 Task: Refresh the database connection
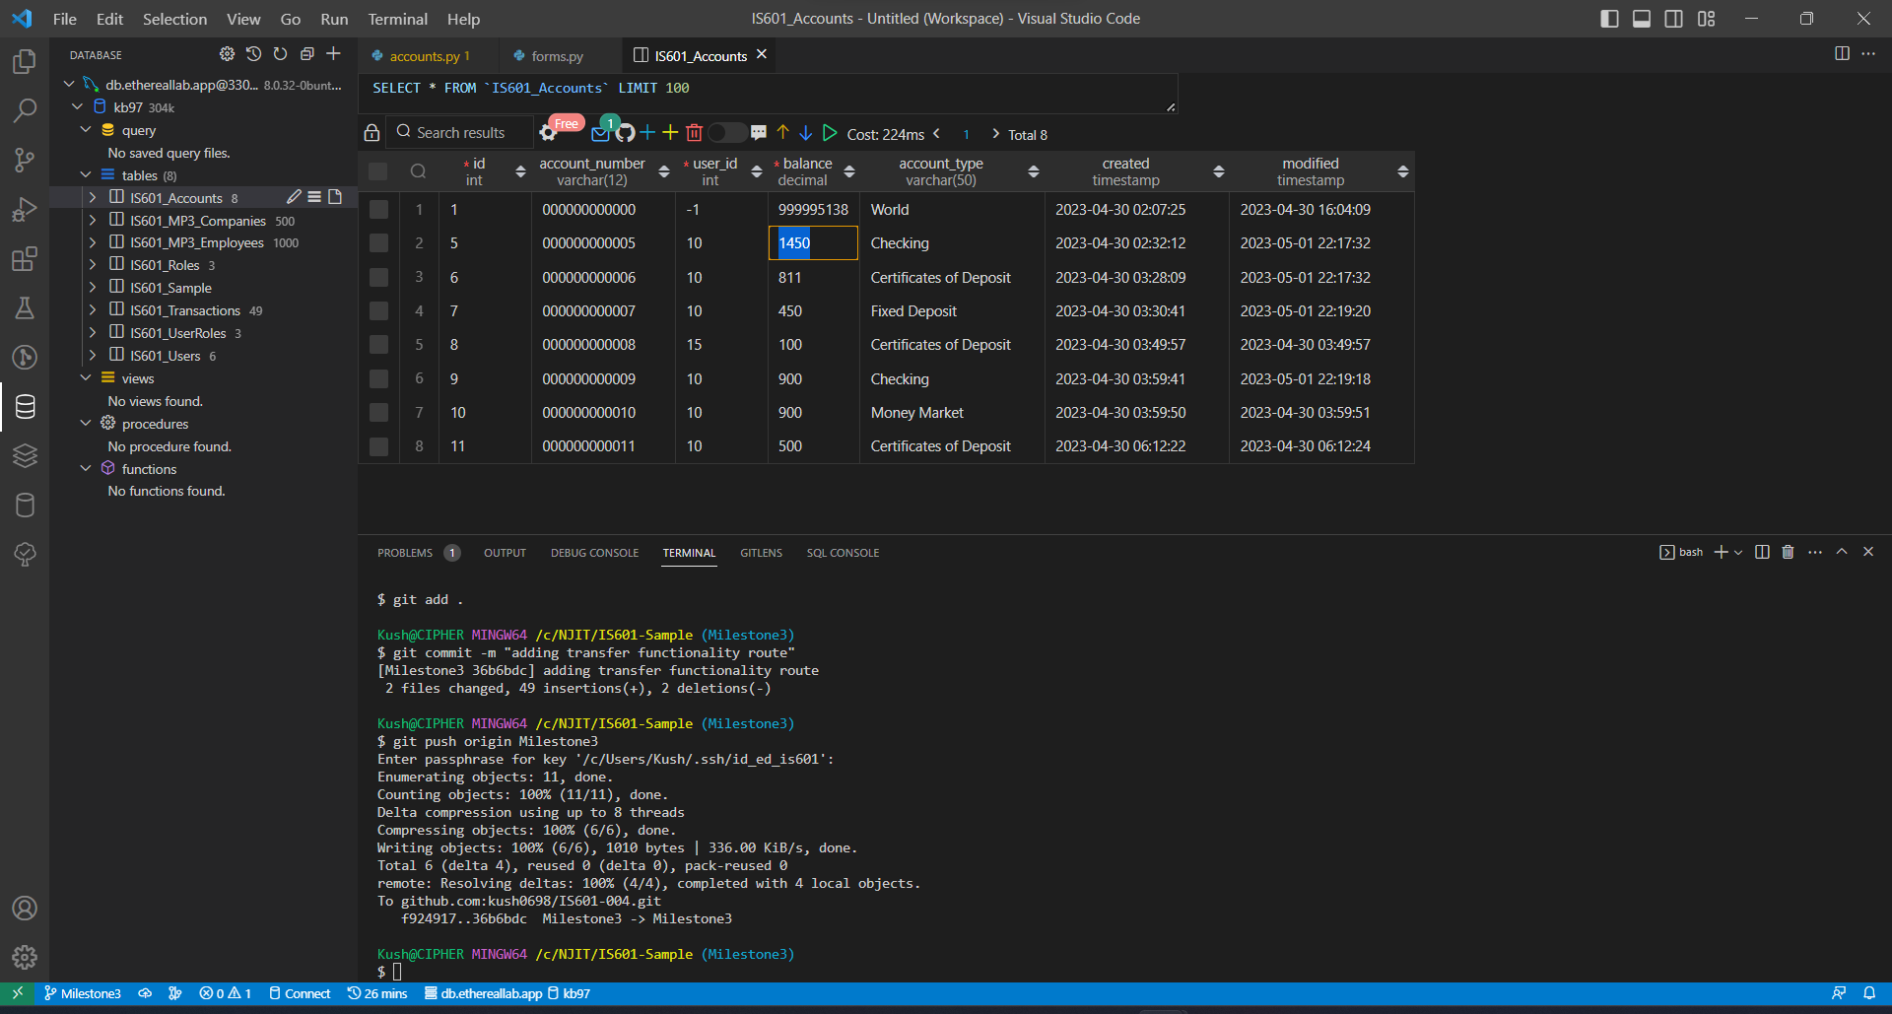click(x=280, y=54)
